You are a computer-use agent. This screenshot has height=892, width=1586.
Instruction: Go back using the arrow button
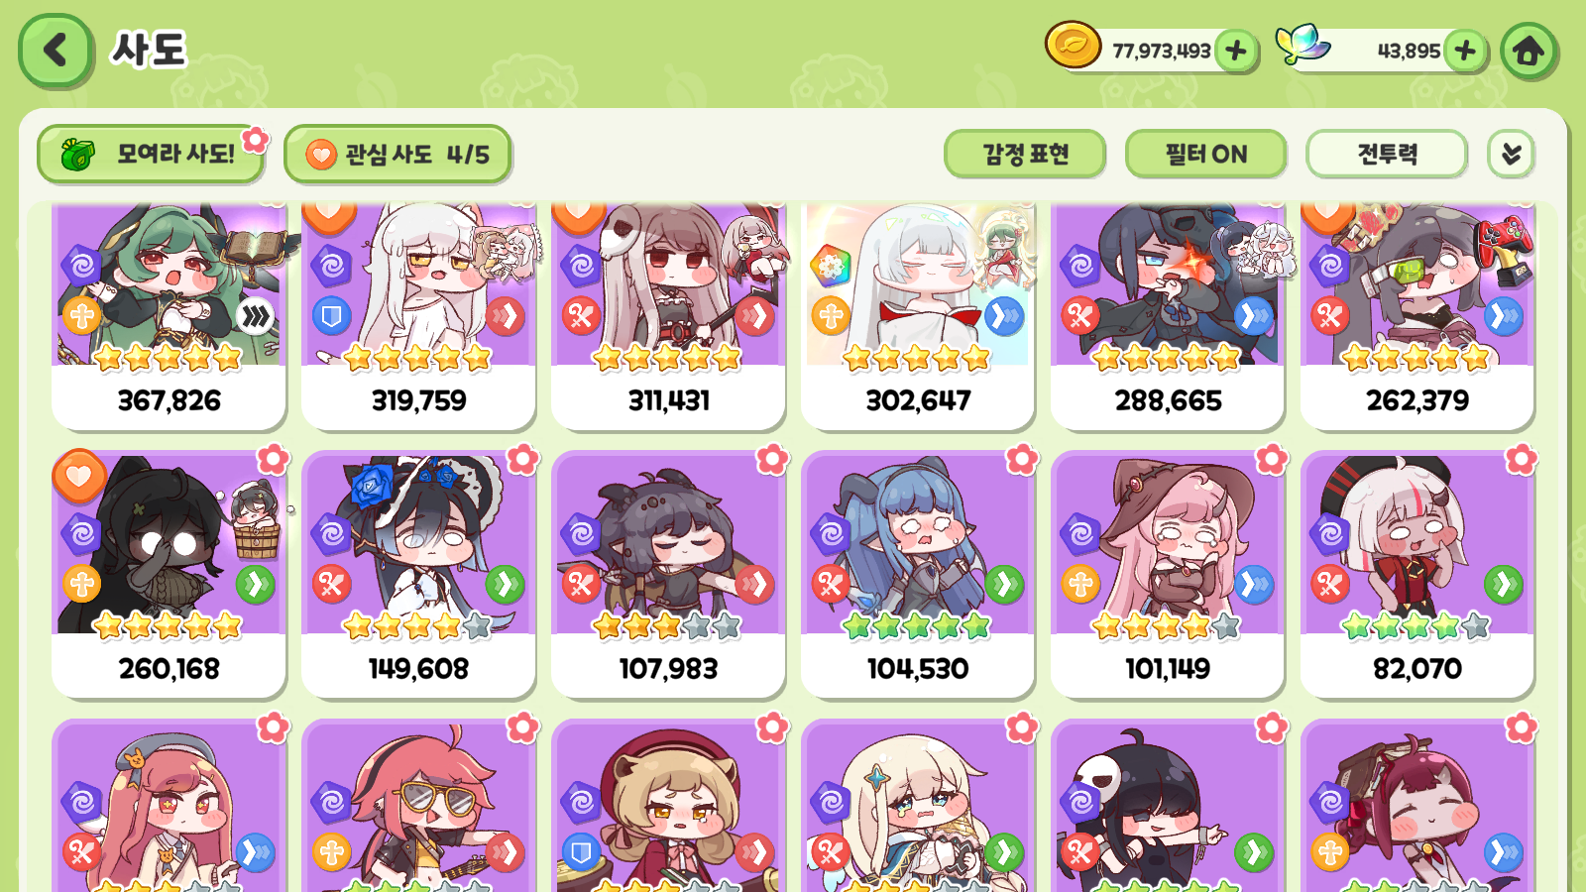pyautogui.click(x=56, y=51)
